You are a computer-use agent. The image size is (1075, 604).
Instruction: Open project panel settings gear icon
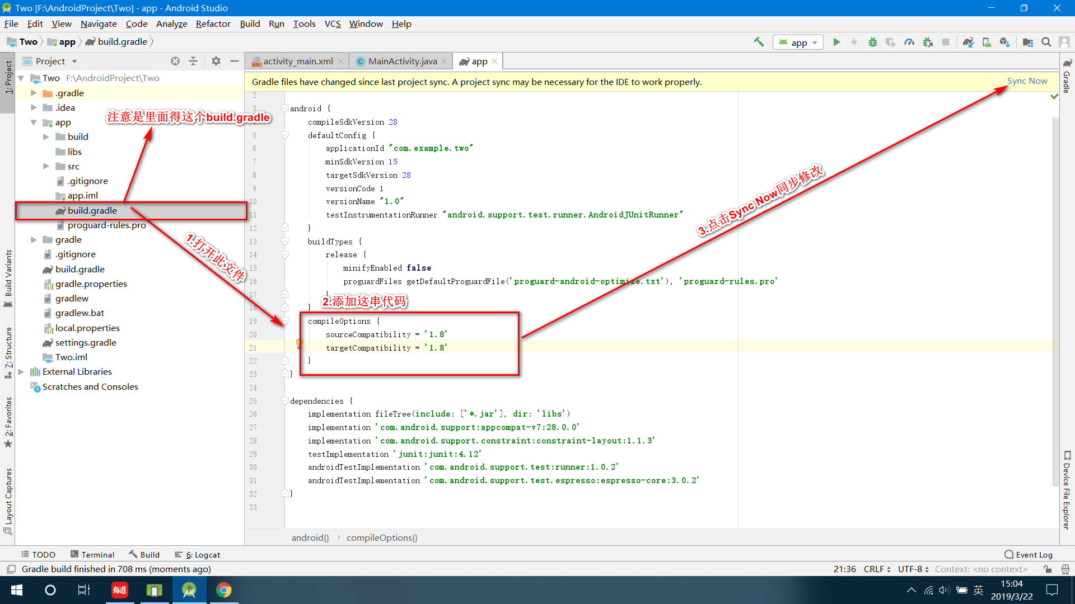tap(216, 61)
